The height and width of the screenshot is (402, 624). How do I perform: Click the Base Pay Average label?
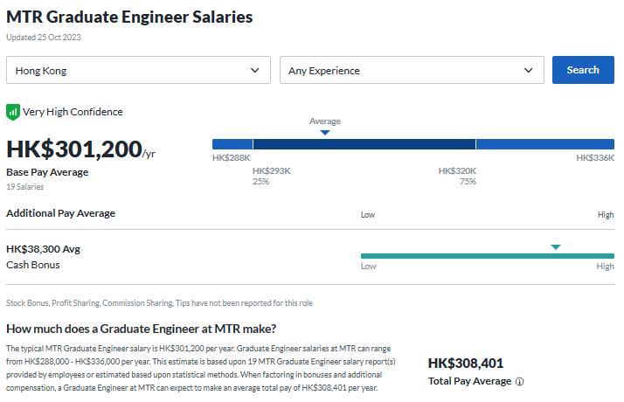[x=47, y=172]
